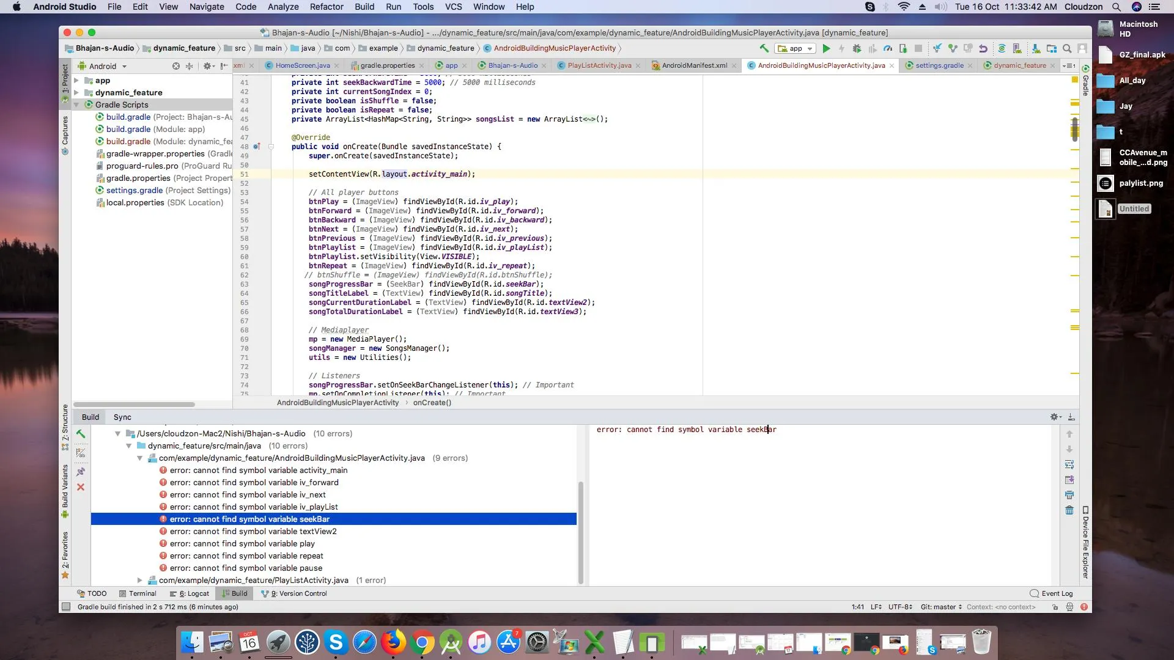Screen dimensions: 1174x660
Task: Open the Refactor menu
Action: pyautogui.click(x=326, y=7)
